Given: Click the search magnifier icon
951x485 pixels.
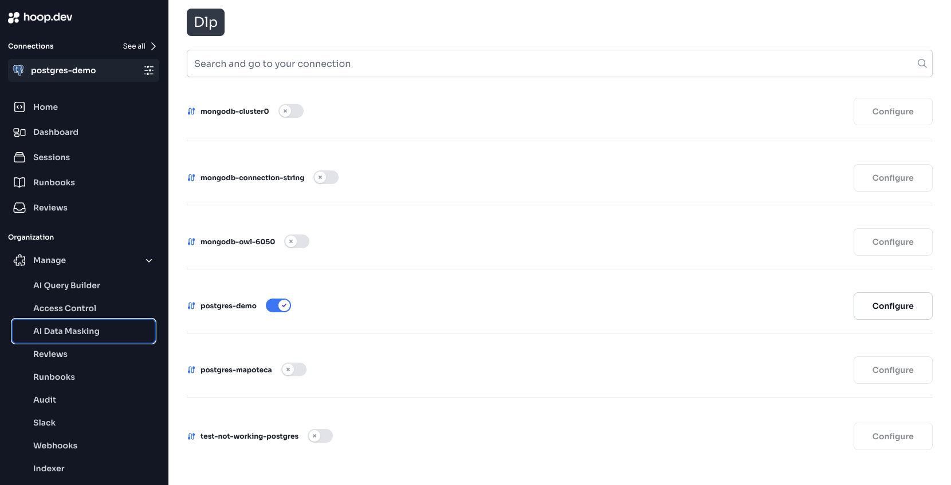Looking at the screenshot, I should tap(922, 63).
